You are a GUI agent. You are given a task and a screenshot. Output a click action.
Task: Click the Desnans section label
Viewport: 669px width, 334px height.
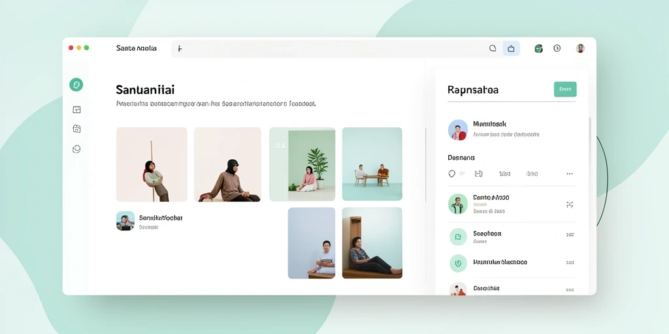tap(461, 158)
